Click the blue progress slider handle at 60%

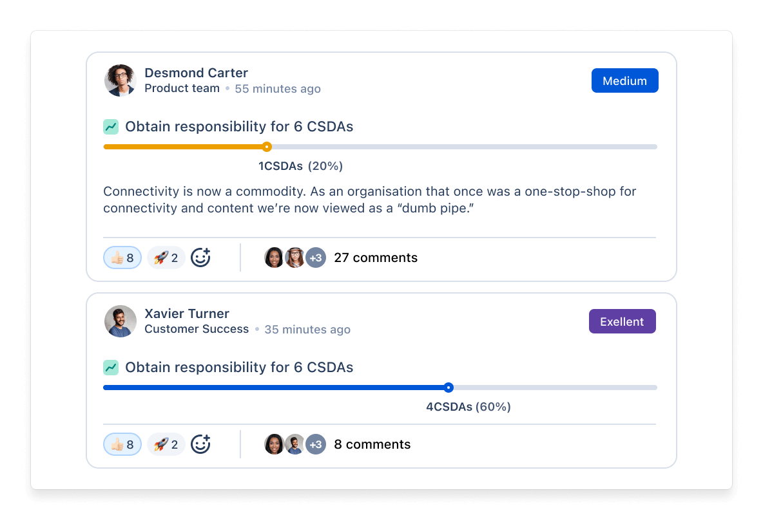[449, 388]
